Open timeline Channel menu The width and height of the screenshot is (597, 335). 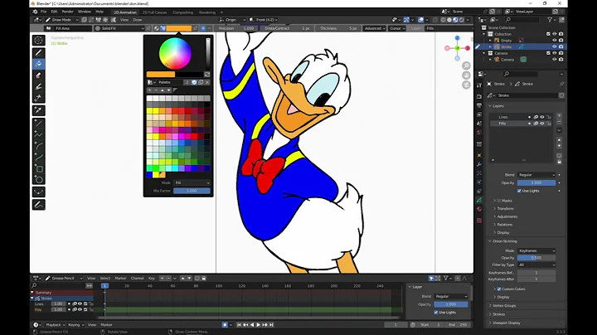pos(137,279)
